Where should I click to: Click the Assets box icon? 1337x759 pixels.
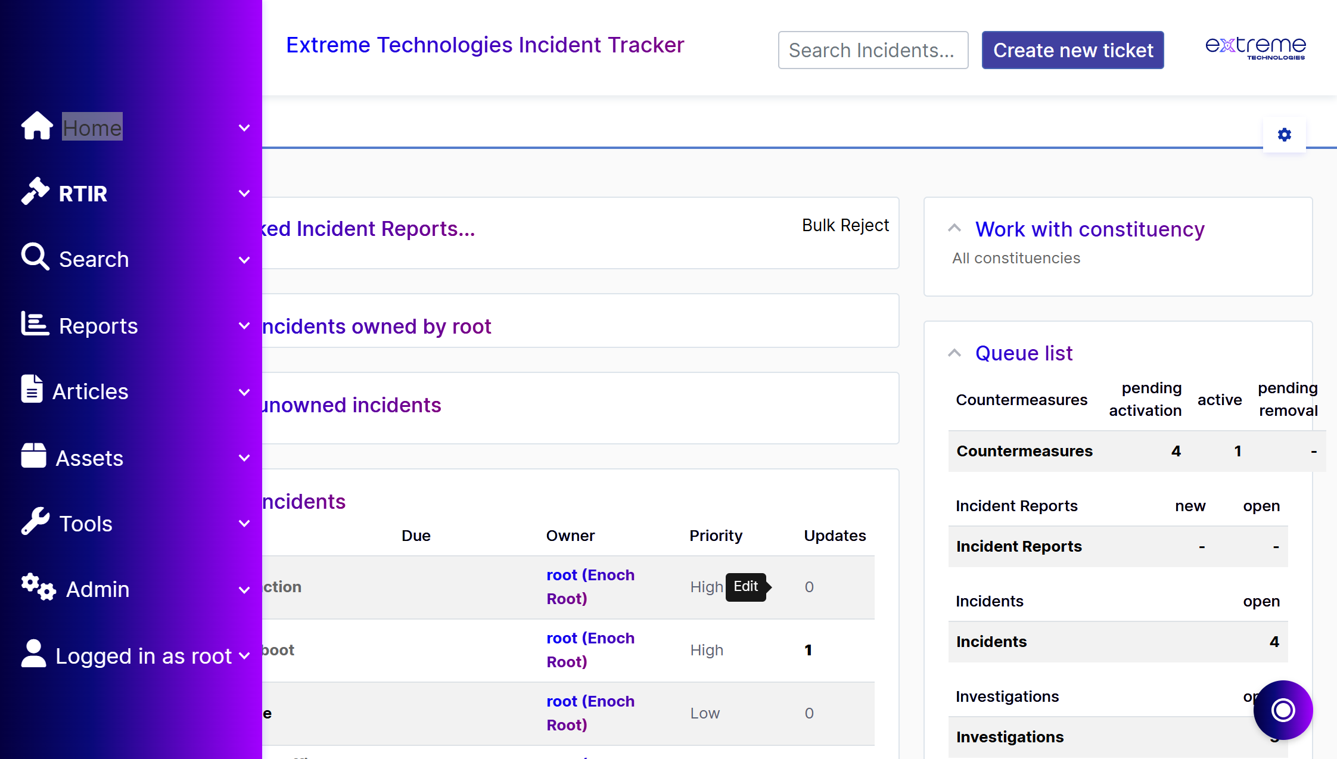coord(33,456)
